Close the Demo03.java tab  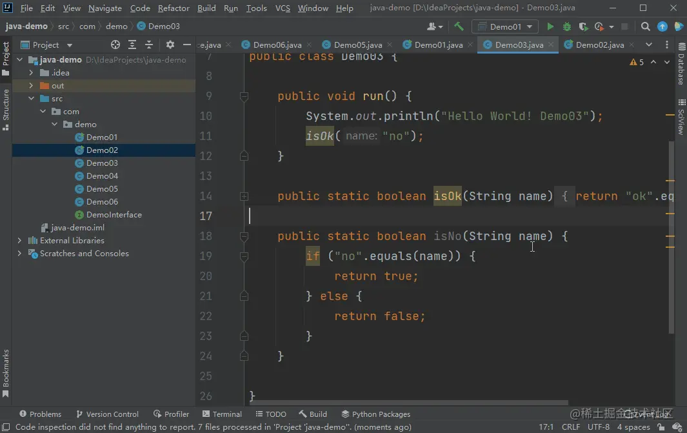(x=551, y=45)
